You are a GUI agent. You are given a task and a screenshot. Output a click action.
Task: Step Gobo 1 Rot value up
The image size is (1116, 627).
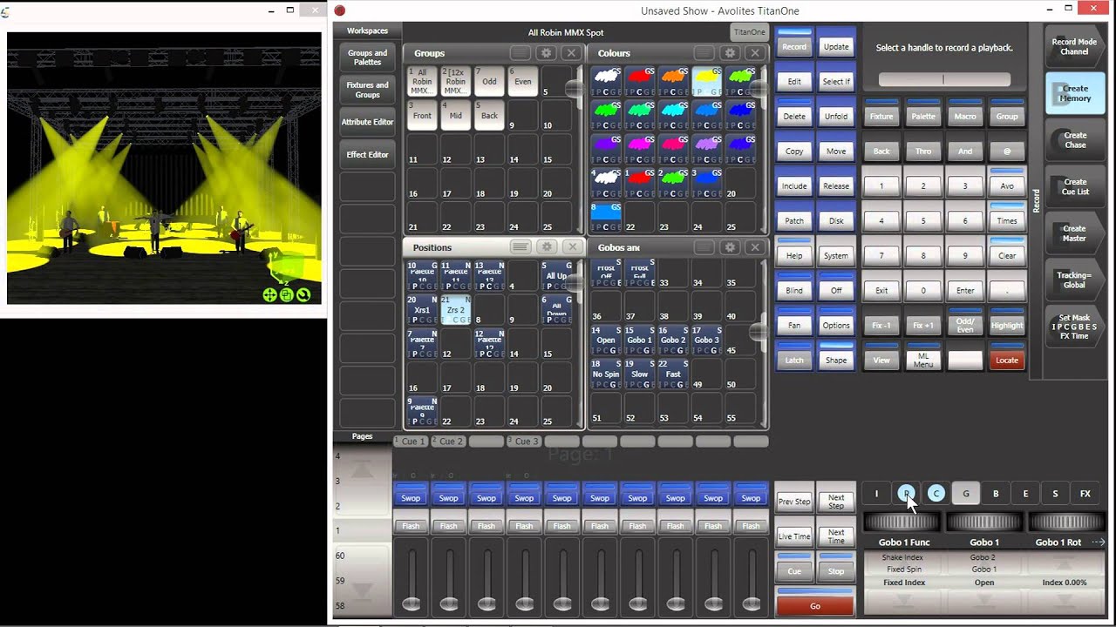pyautogui.click(x=1065, y=563)
